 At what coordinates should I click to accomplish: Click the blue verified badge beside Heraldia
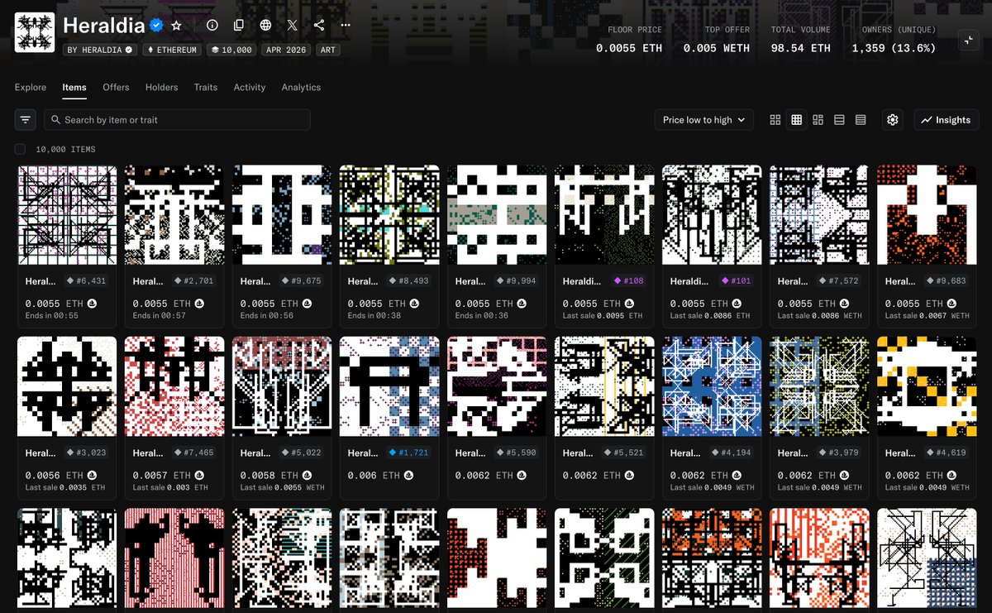tap(156, 26)
